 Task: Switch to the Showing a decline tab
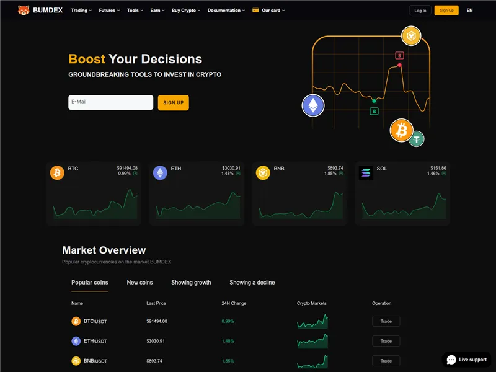tap(252, 283)
